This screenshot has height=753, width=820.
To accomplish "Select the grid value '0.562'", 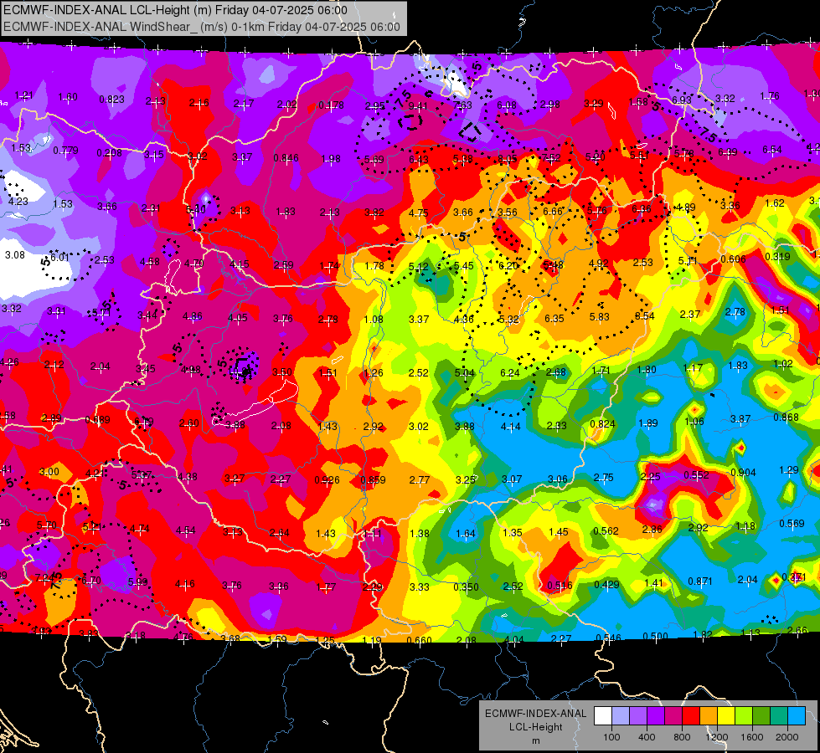I will coord(606,531).
